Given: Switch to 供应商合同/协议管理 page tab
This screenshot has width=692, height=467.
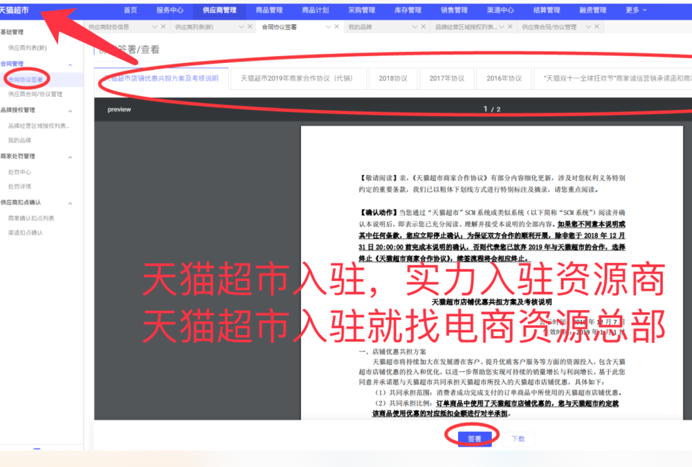Looking at the screenshot, I should point(549,27).
